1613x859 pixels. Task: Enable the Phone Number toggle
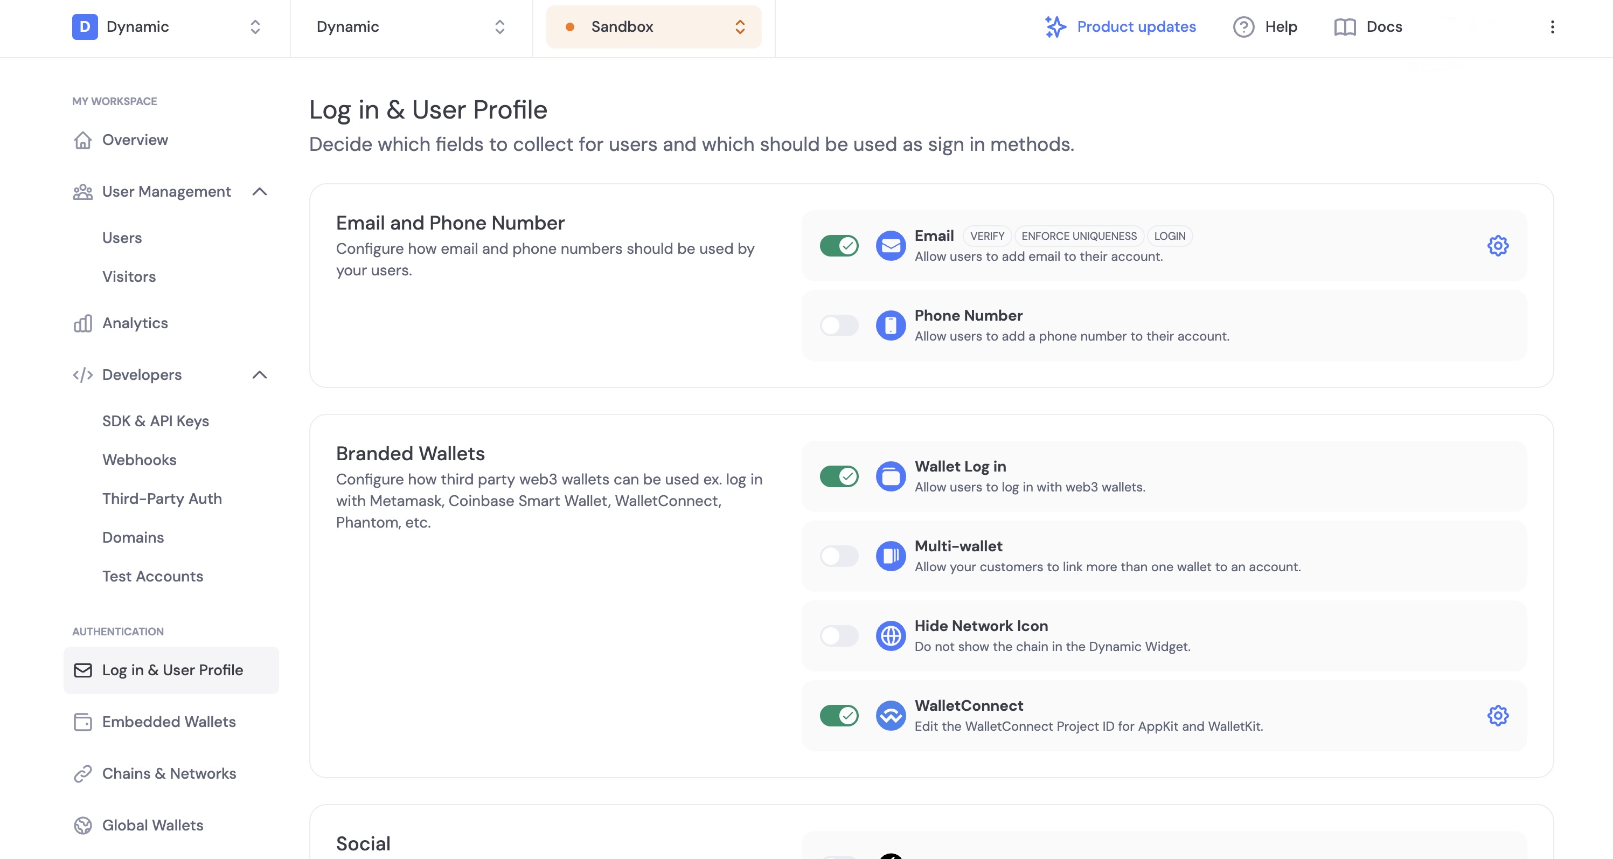(x=839, y=325)
